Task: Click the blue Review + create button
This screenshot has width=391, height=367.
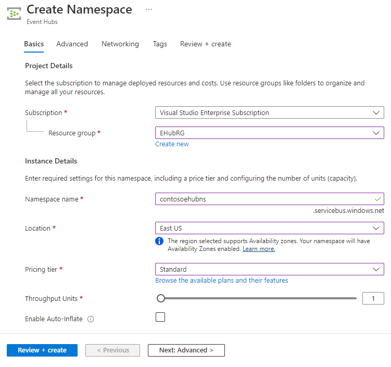Action: [42, 350]
